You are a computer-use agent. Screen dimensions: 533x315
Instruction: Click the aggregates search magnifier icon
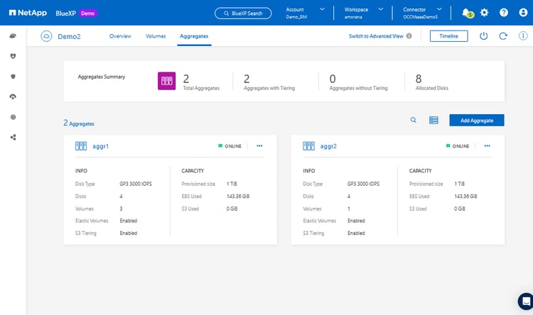(414, 121)
